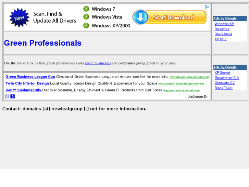Open the Windows XP ad link
249x187 pixels.
pos(224,24)
